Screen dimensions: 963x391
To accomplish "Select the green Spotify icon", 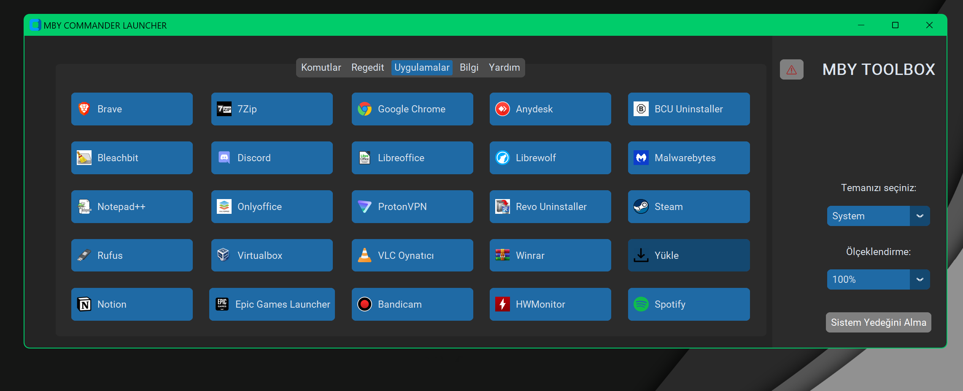I will coord(641,304).
